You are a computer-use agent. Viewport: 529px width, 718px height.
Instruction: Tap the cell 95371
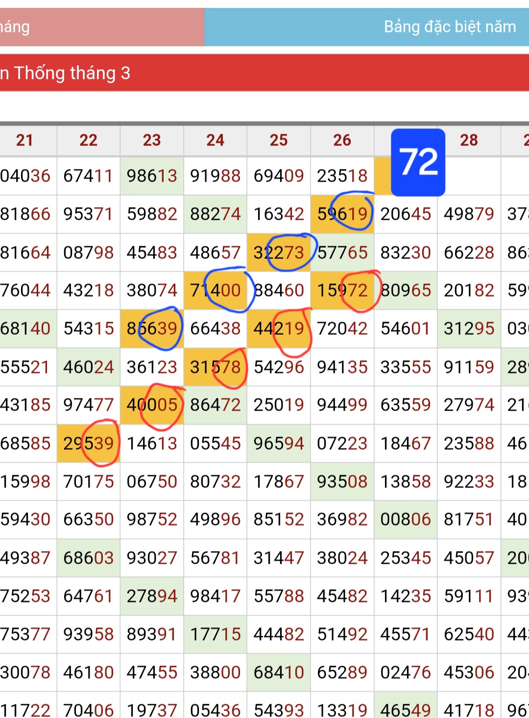click(x=89, y=214)
